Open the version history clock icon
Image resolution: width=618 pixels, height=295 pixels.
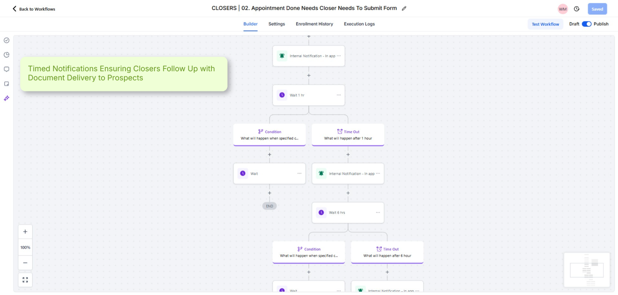pos(577,9)
